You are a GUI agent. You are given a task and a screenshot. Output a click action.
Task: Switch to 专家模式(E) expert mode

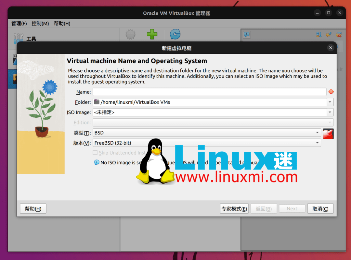(x=234, y=208)
